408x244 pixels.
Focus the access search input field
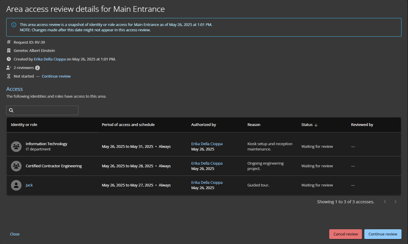click(46, 110)
